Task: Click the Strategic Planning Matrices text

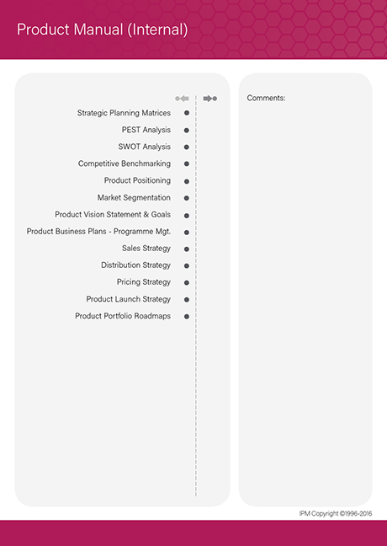Action: pos(124,113)
